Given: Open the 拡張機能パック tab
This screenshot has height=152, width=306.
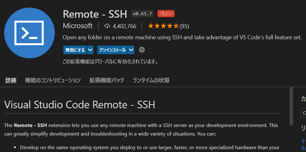Looking at the screenshot, I should 106,80.
